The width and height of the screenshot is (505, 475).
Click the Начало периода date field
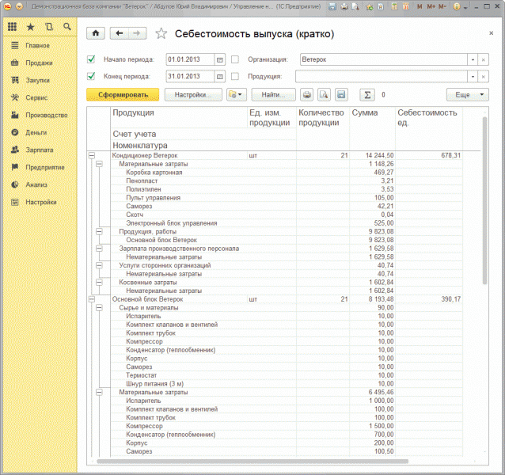point(190,59)
